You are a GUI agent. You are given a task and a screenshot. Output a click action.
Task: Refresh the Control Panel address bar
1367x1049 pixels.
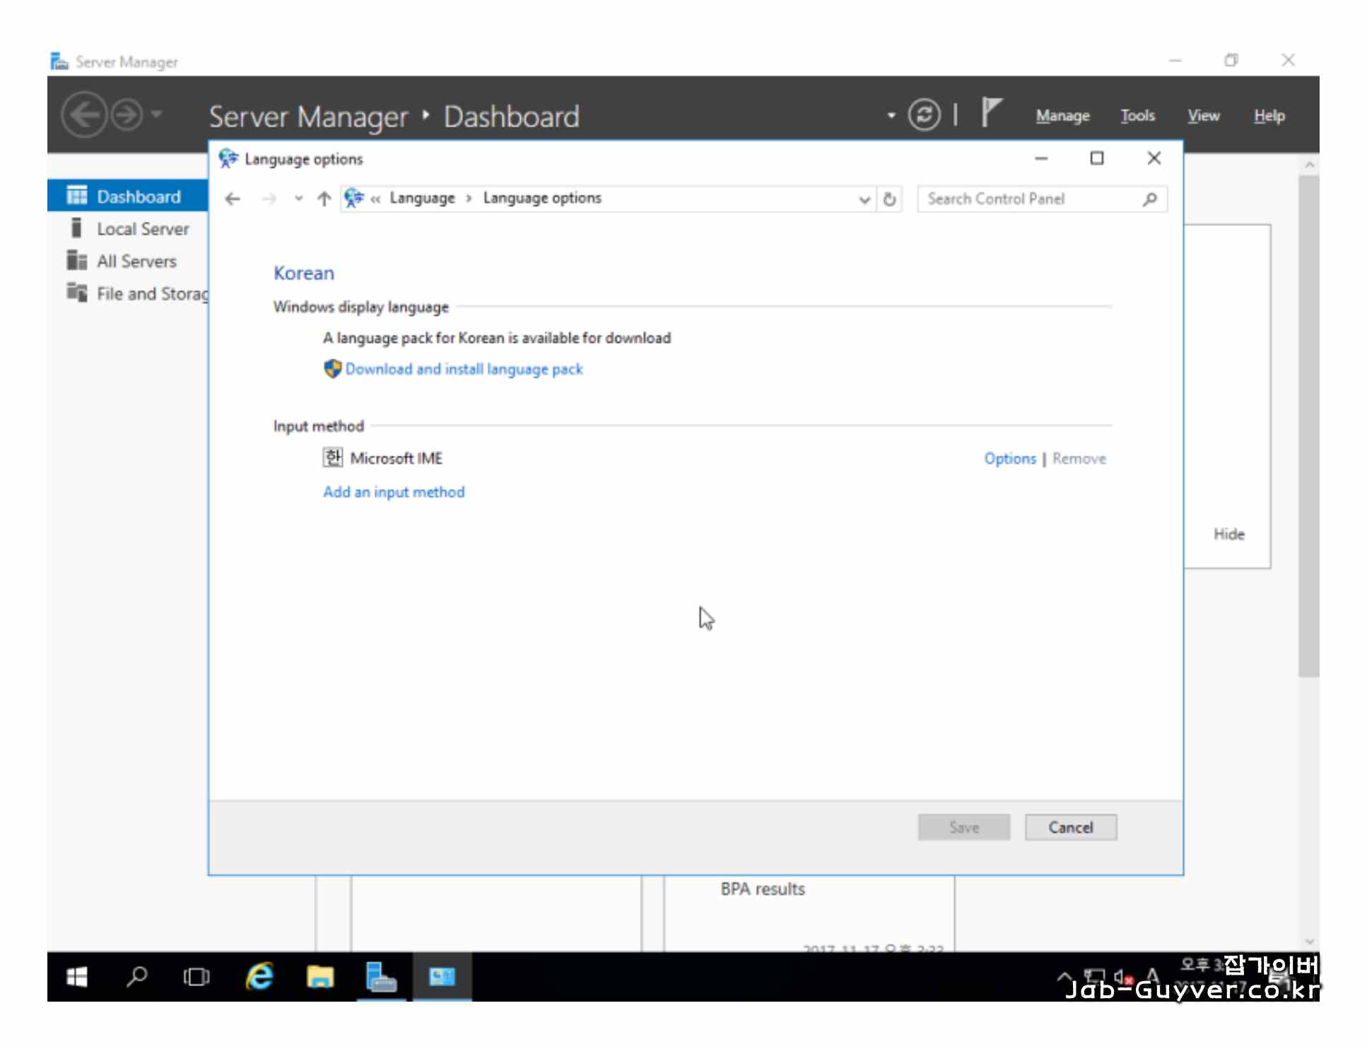[x=889, y=199]
